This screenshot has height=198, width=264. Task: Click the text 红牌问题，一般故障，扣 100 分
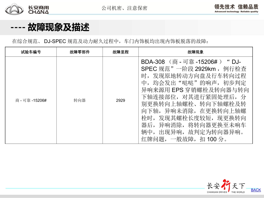click(184, 139)
